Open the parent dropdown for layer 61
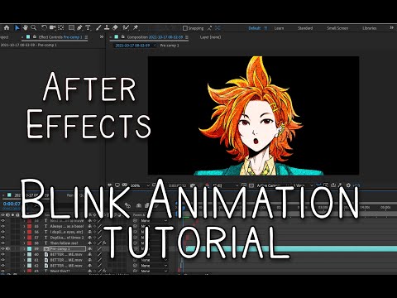Screen dimensions: 397x298 (154, 260)
